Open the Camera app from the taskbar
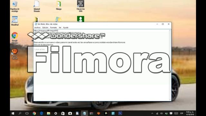The width and height of the screenshot is (206, 116). pyautogui.click(x=70, y=113)
